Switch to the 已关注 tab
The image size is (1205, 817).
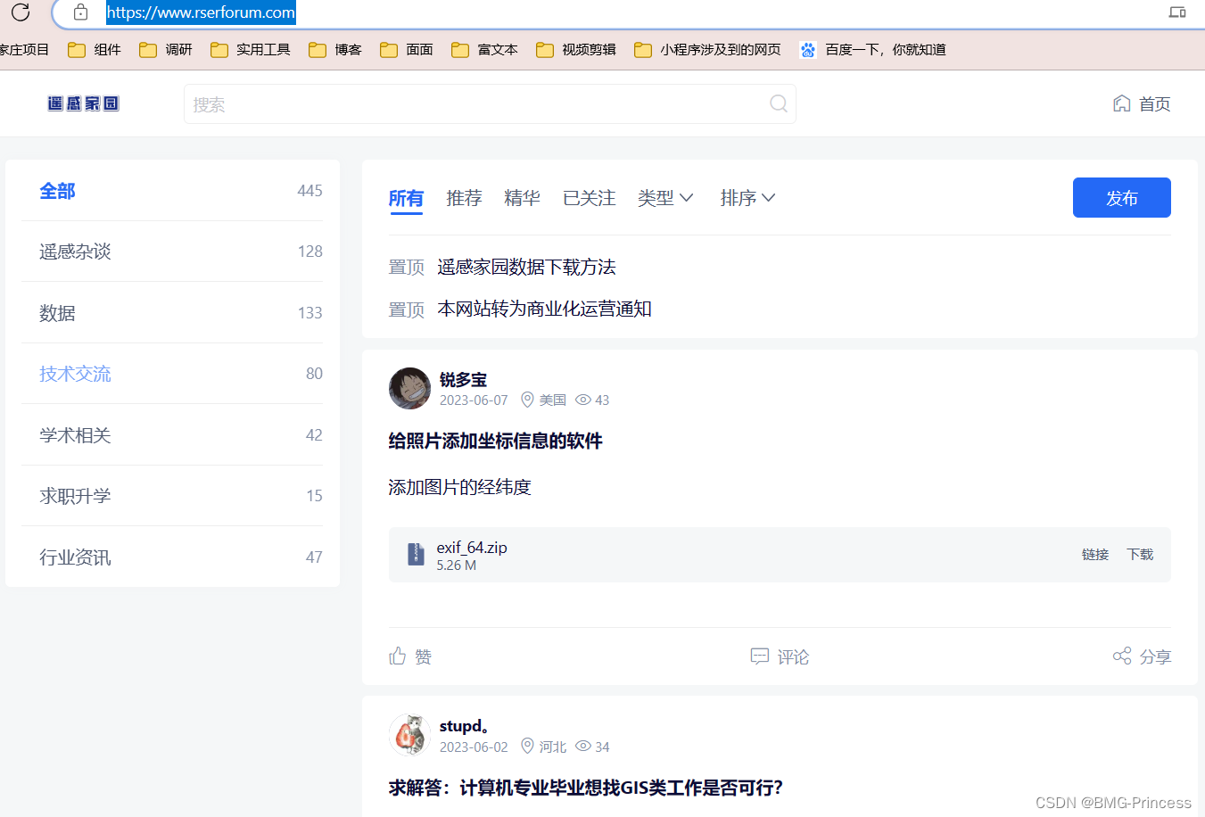pyautogui.click(x=589, y=198)
